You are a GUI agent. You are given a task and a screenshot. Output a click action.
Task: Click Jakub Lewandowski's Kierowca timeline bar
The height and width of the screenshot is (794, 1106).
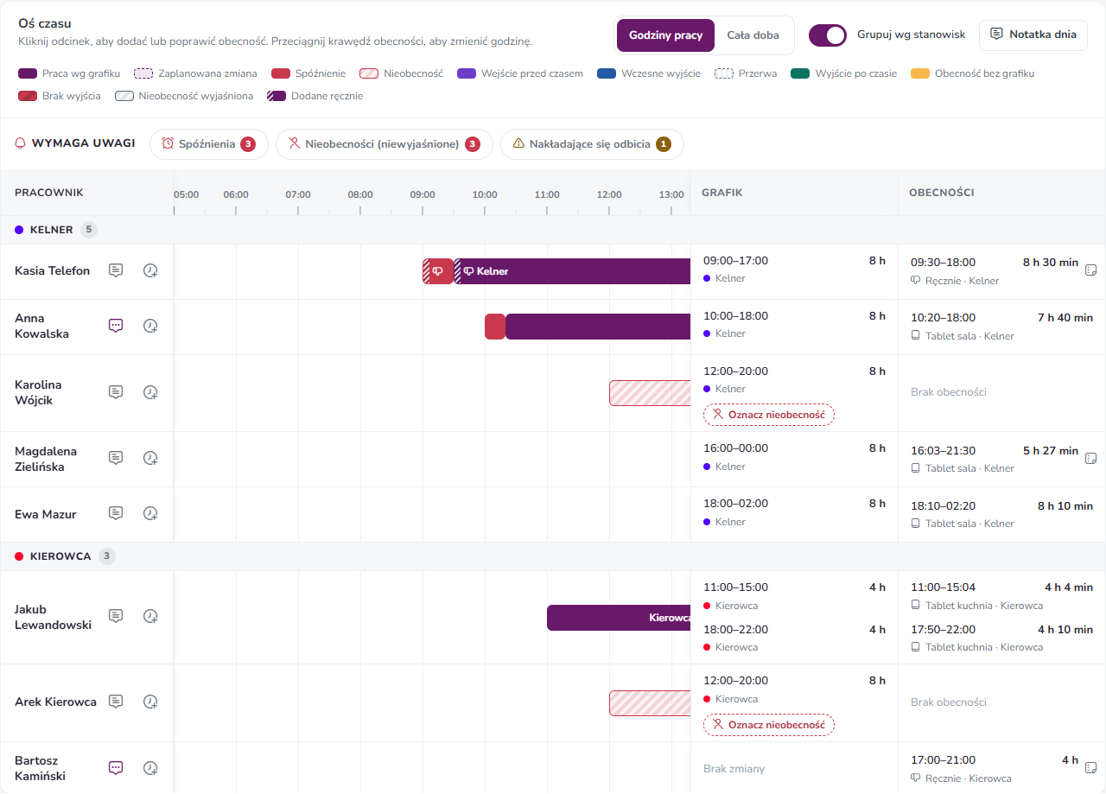619,618
